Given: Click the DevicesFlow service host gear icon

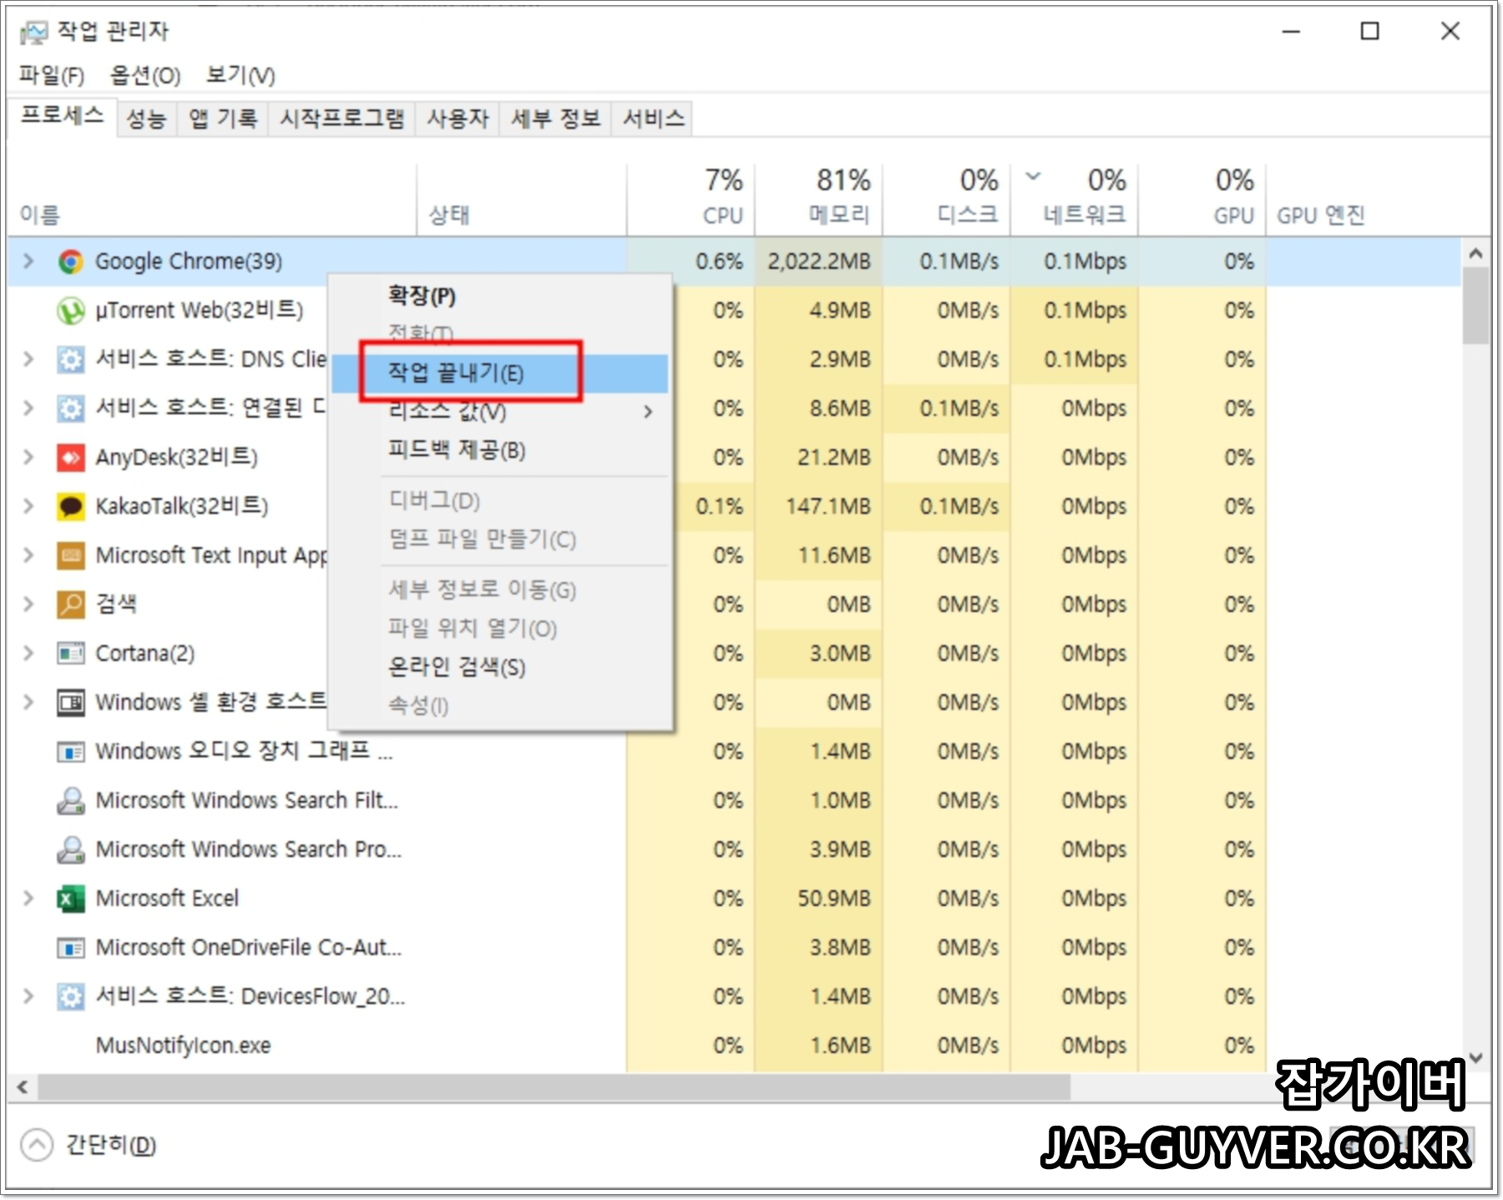Looking at the screenshot, I should click(71, 996).
